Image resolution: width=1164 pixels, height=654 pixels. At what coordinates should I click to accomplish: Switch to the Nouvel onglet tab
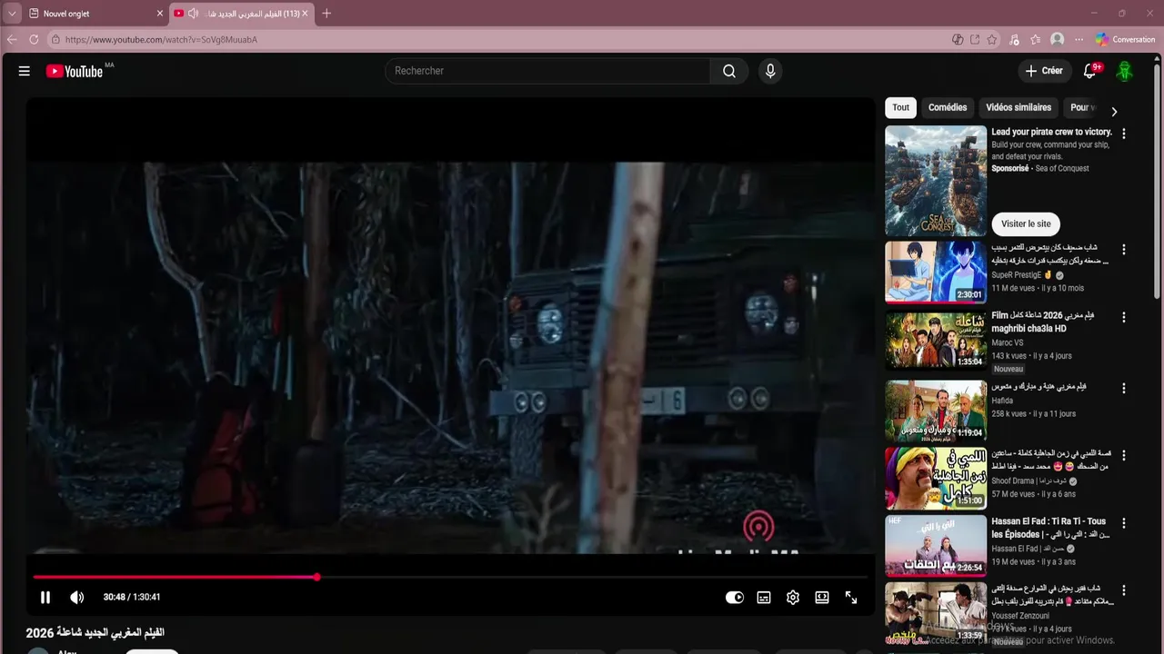89,14
